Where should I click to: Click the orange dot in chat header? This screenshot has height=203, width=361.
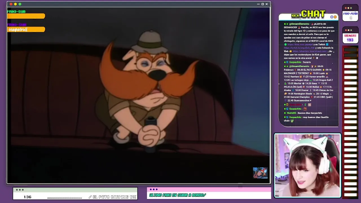coord(335,17)
